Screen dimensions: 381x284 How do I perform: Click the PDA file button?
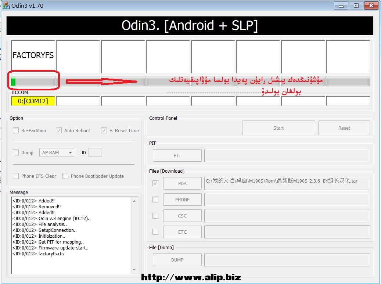coord(182,183)
